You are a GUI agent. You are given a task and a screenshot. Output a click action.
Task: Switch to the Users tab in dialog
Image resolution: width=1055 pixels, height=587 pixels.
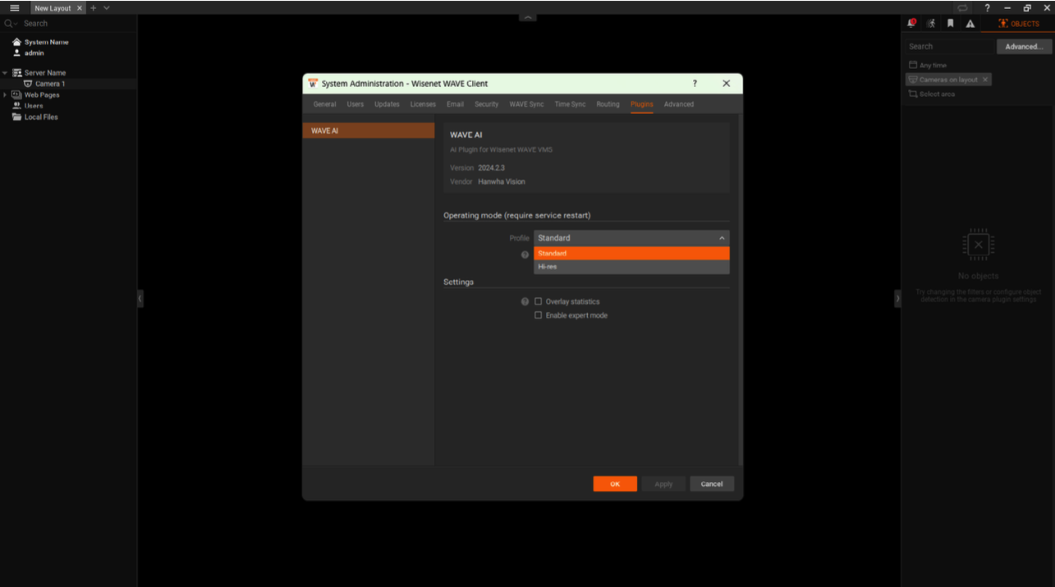point(355,104)
